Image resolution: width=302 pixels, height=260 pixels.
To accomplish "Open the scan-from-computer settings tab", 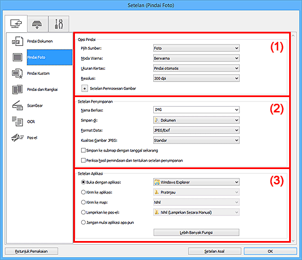I will 16,24.
